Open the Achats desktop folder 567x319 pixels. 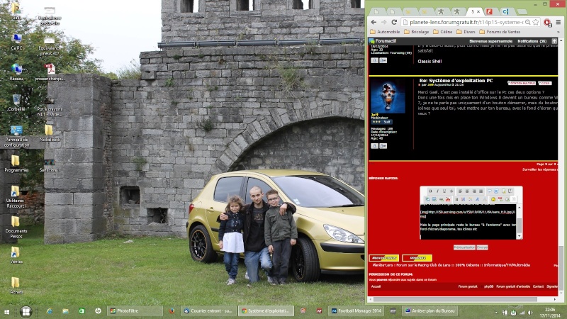pos(16,286)
